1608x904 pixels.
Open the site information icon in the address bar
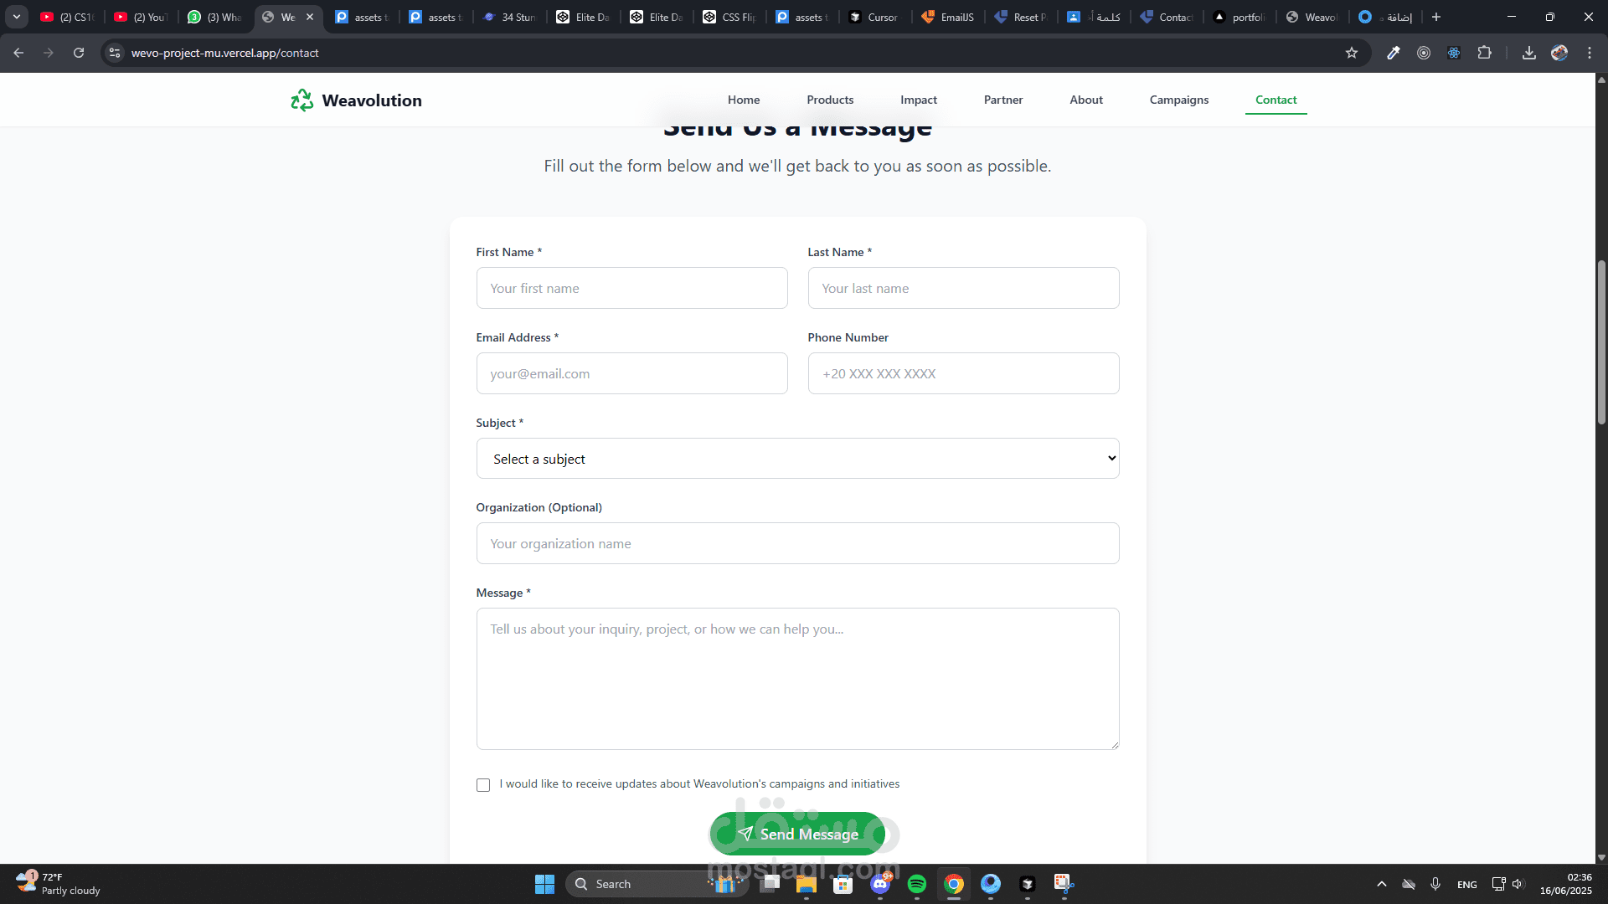(115, 53)
